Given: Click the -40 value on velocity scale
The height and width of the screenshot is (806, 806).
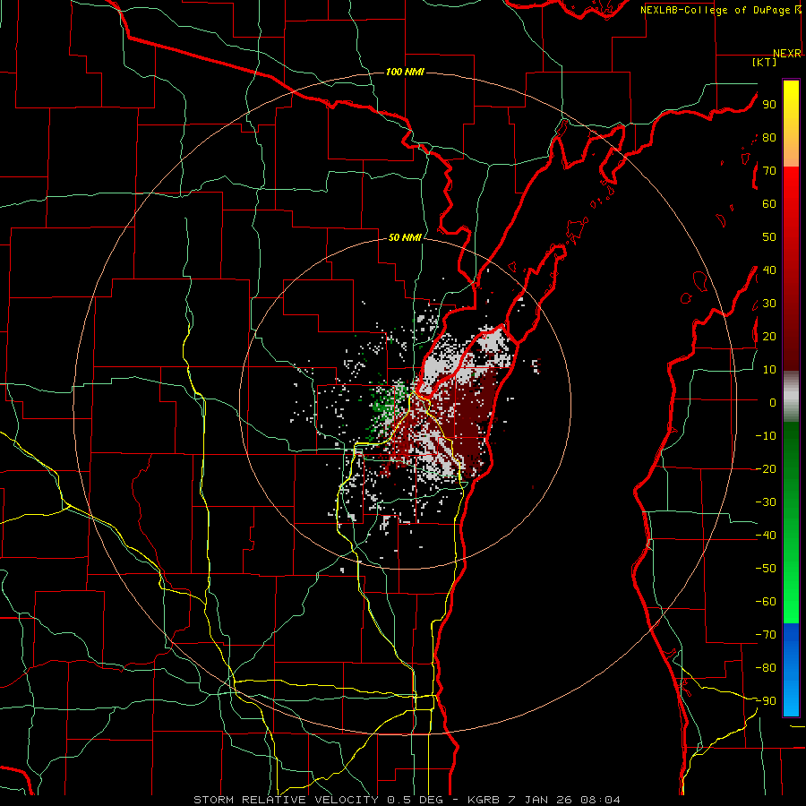Looking at the screenshot, I should pos(766,536).
